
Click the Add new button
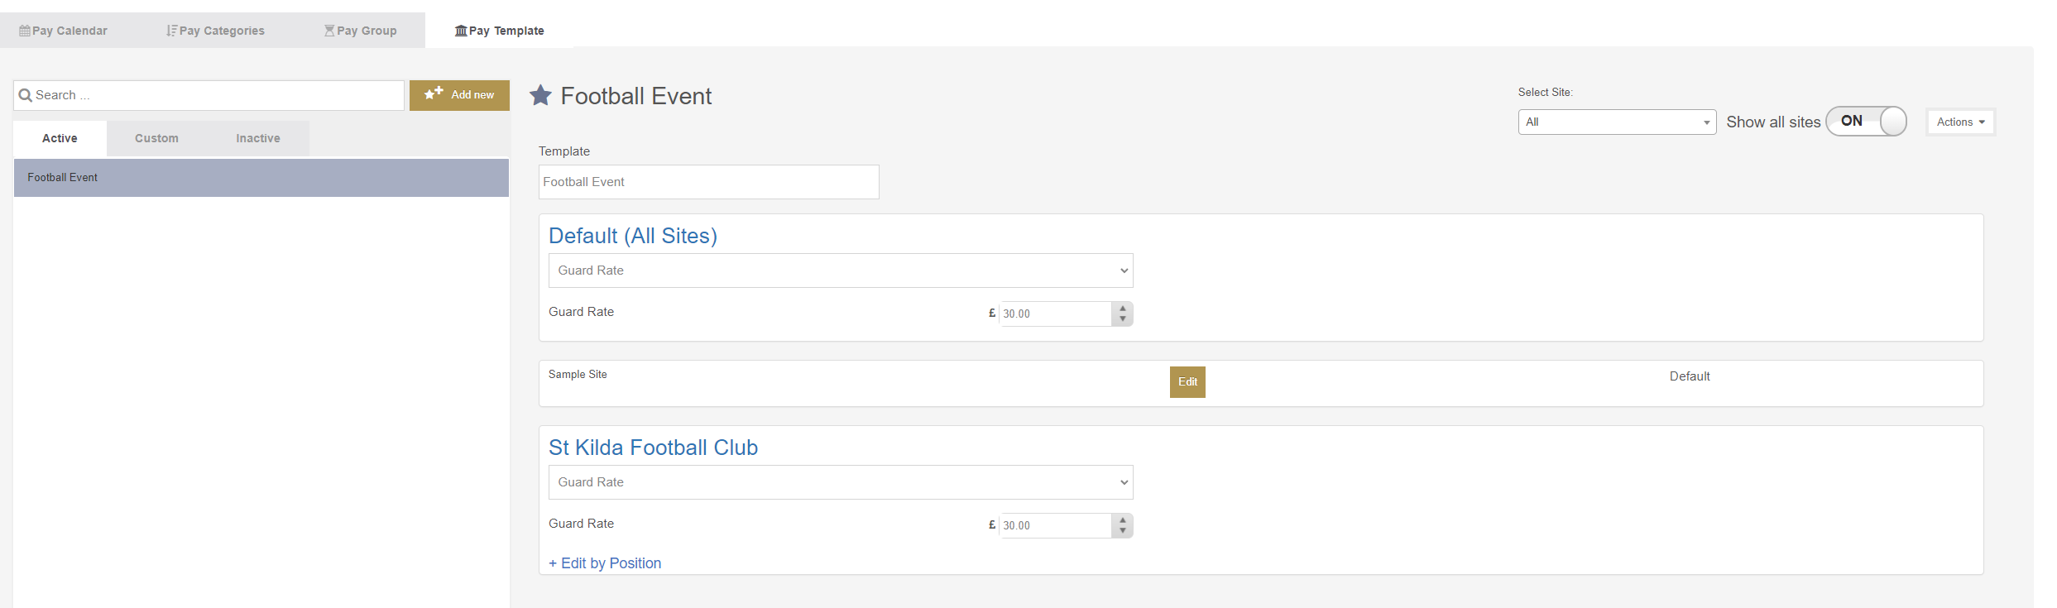point(459,95)
